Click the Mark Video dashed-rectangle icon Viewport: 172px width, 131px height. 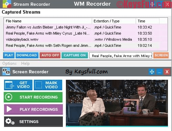(x=39, y=85)
